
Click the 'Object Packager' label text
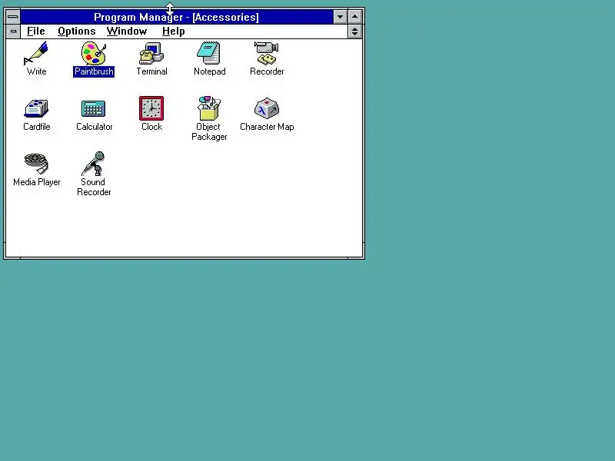coord(209,131)
